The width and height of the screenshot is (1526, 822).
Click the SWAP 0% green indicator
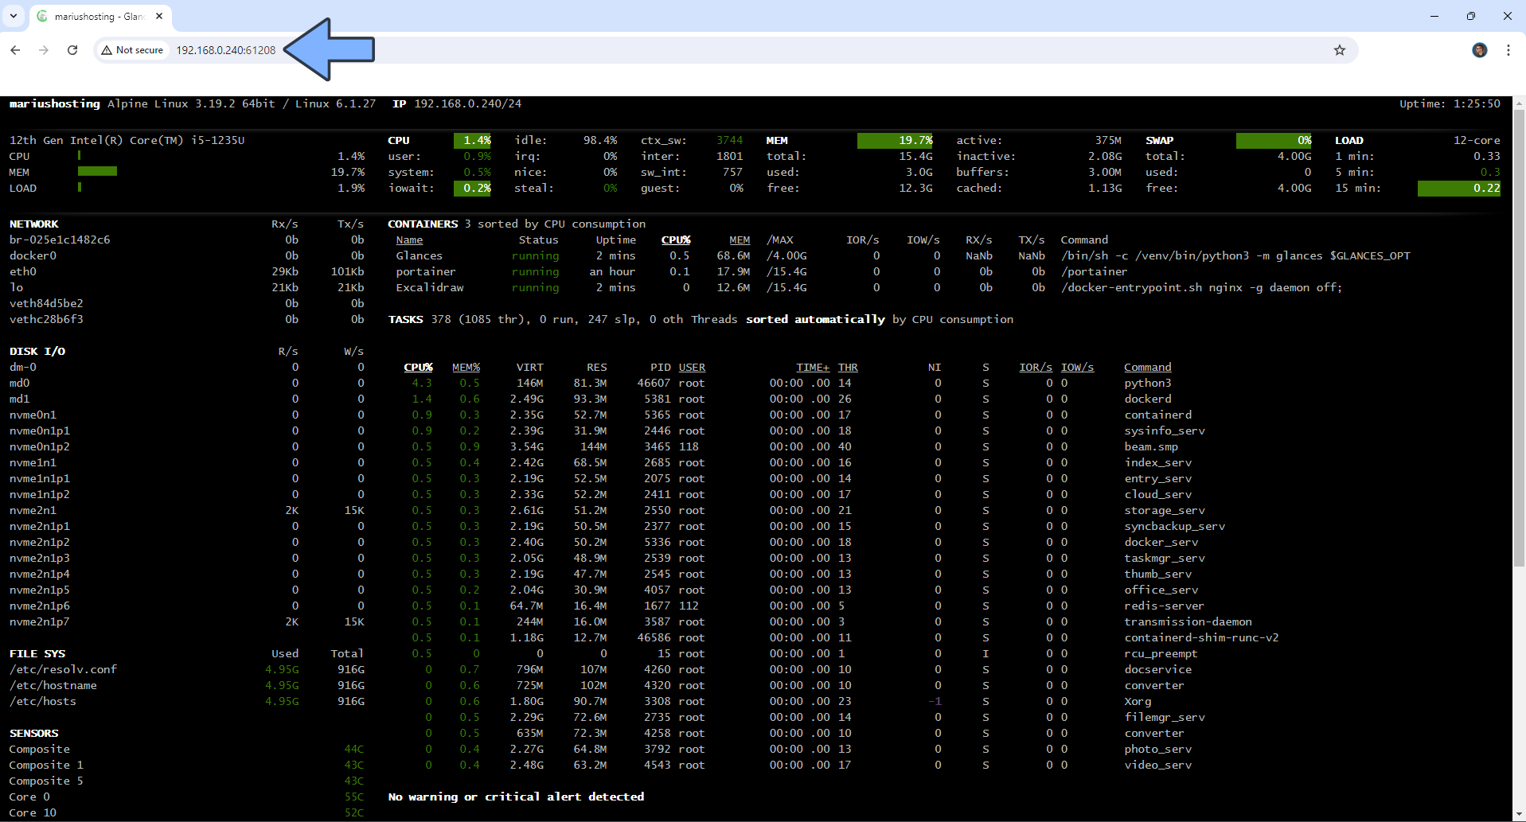point(1274,141)
